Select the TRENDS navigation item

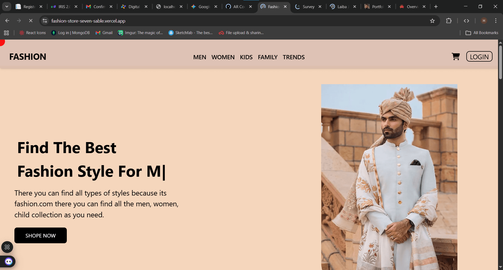(x=294, y=57)
